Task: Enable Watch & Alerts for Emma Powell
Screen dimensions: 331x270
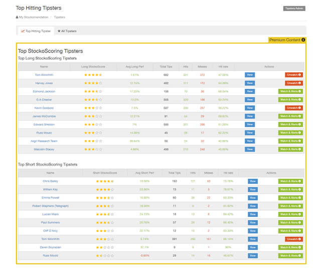Action: tap(291, 198)
